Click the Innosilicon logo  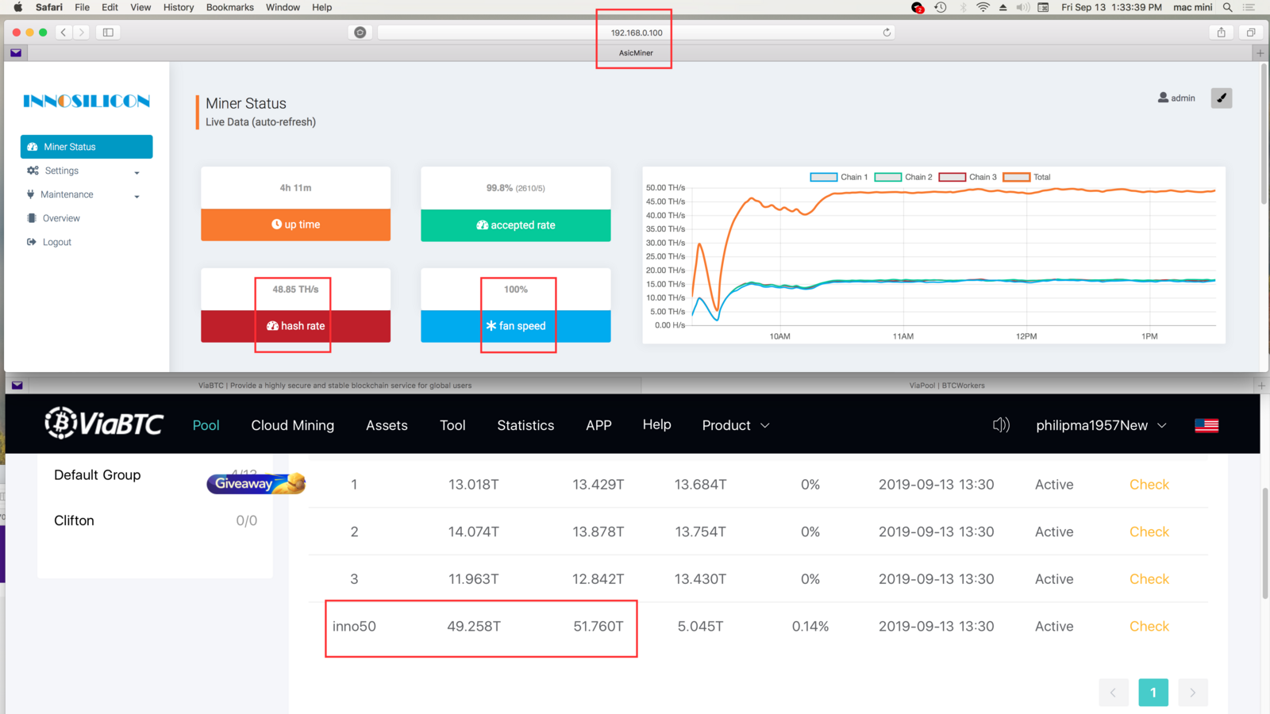point(87,101)
